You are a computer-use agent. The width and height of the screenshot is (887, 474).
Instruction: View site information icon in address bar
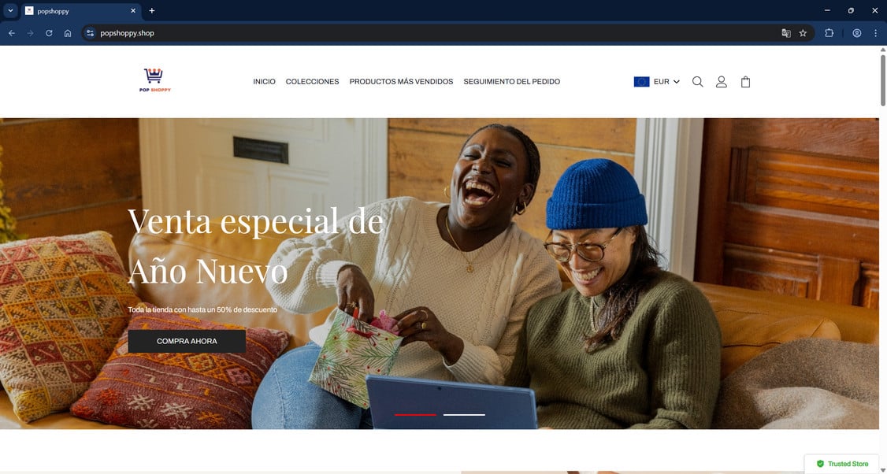point(89,33)
